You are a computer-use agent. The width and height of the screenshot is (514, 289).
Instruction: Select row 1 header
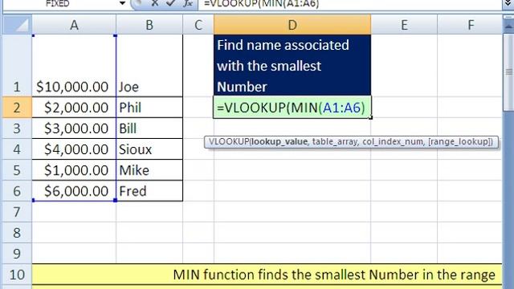coord(17,66)
